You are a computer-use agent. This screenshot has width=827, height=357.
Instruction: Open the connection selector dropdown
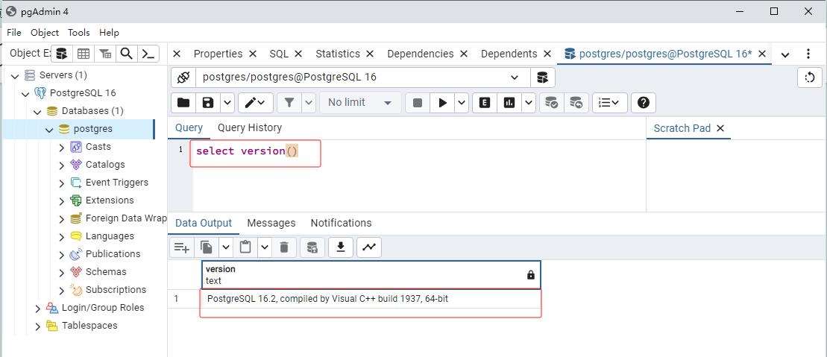pos(514,78)
